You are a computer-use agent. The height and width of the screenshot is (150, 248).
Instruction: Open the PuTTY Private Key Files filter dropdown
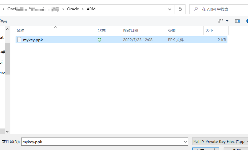coord(220,142)
